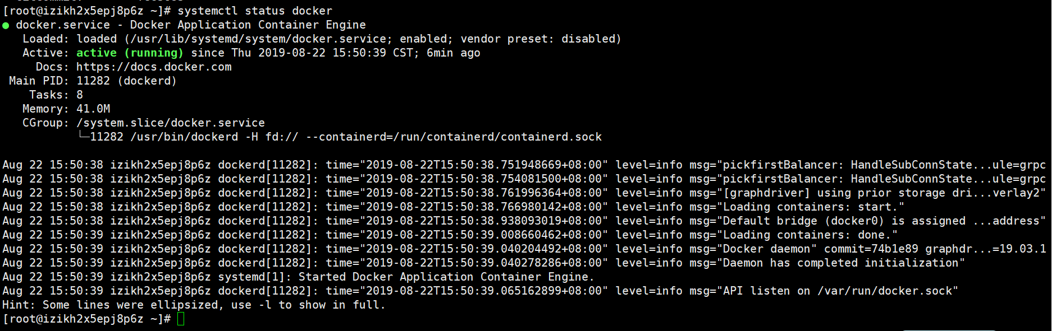
Task: Click the green 'active (running)' status text
Action: click(130, 53)
